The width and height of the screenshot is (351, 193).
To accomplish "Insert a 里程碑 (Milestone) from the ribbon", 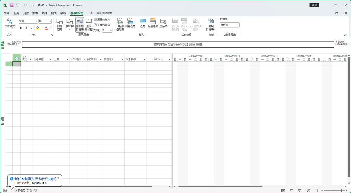I will click(x=163, y=24).
